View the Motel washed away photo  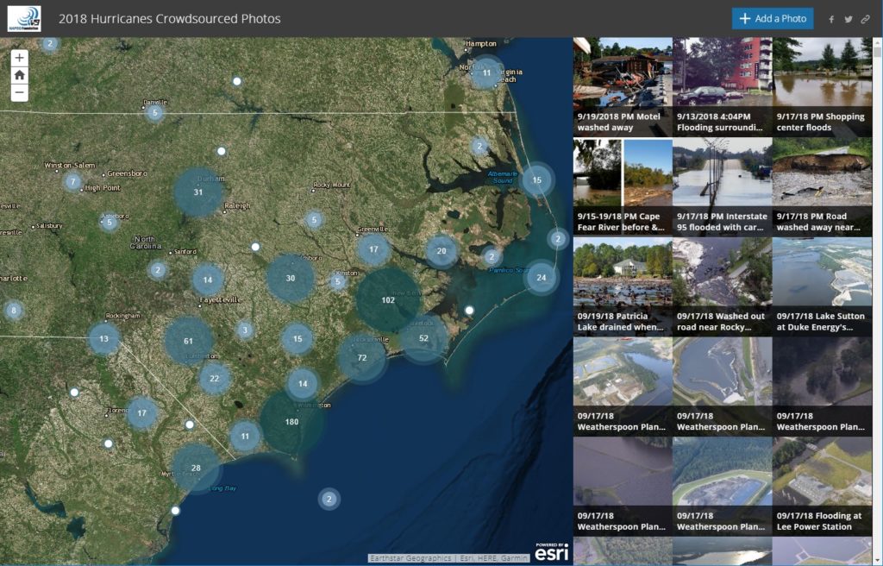click(x=623, y=87)
